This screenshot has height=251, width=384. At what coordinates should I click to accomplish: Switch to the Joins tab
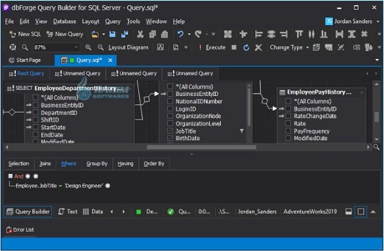click(45, 163)
